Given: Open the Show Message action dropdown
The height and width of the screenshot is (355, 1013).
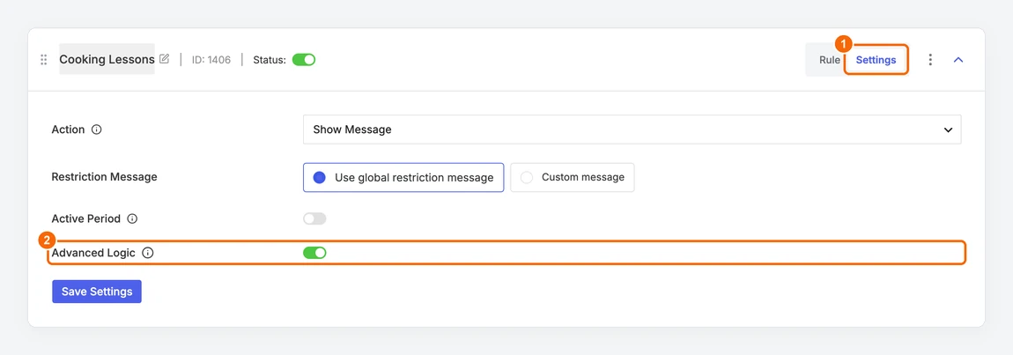Looking at the screenshot, I should [x=632, y=129].
